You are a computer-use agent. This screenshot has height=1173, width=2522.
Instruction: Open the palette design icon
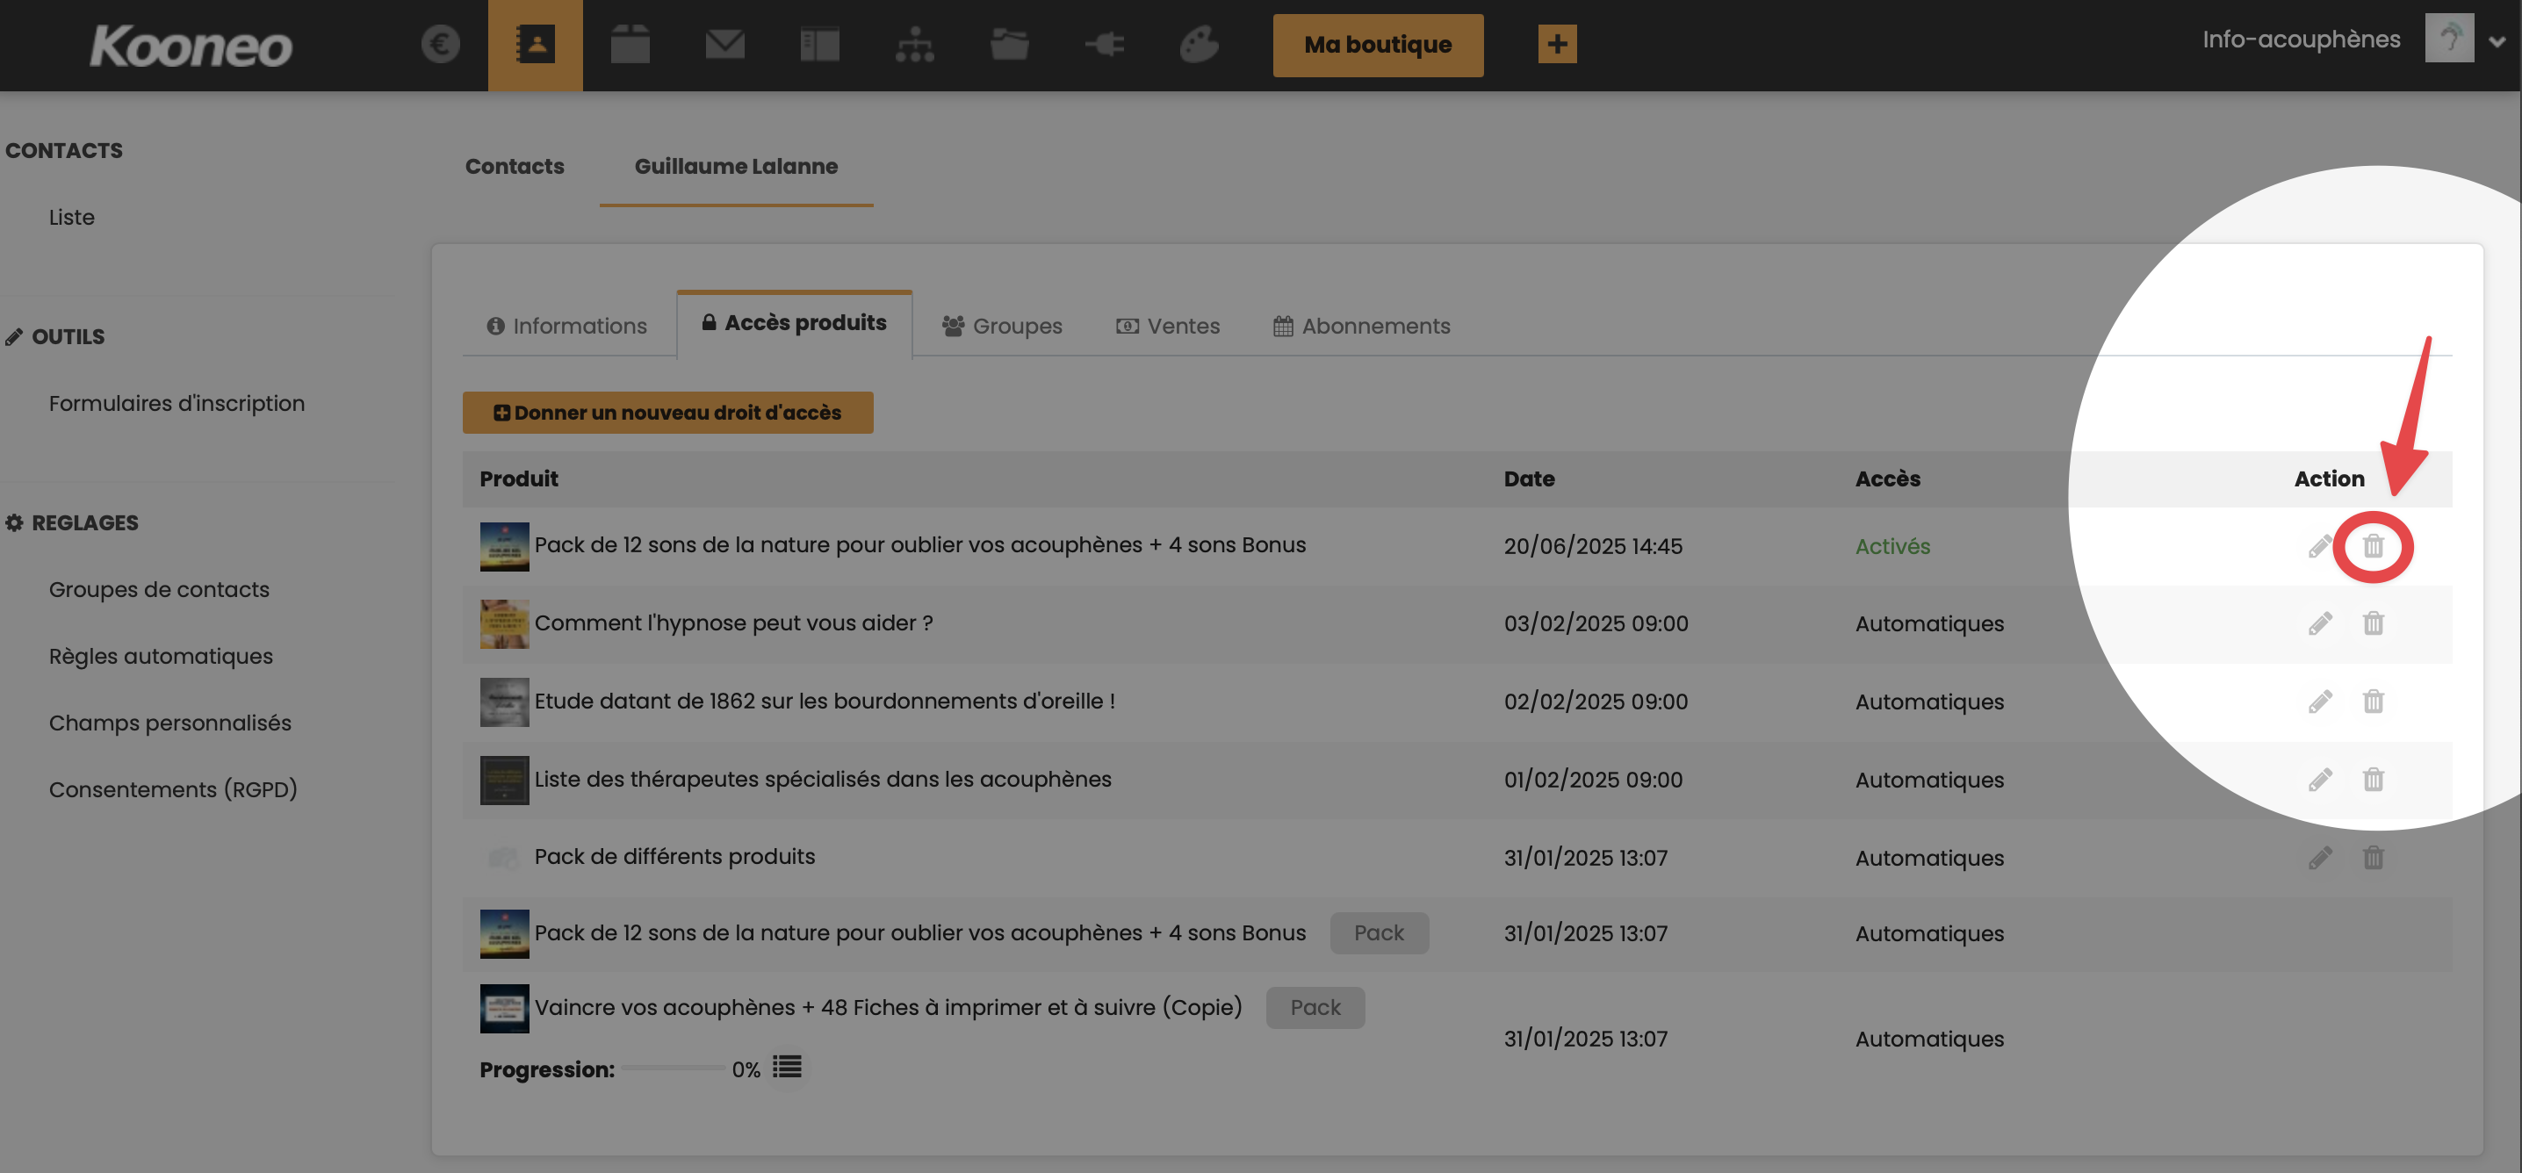tap(1200, 44)
